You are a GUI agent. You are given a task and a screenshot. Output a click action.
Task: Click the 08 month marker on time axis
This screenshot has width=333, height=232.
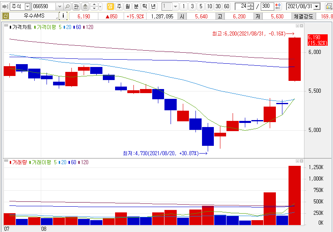pos(44,229)
